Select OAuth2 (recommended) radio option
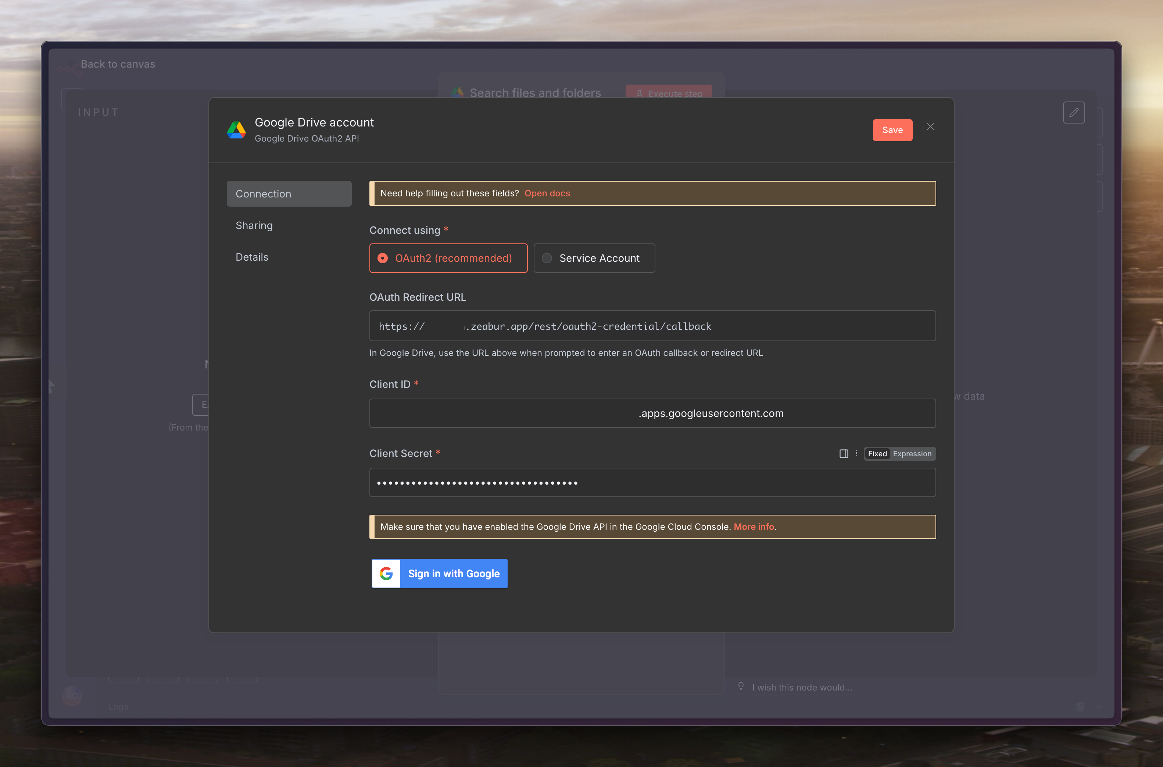The image size is (1163, 767). (x=448, y=258)
